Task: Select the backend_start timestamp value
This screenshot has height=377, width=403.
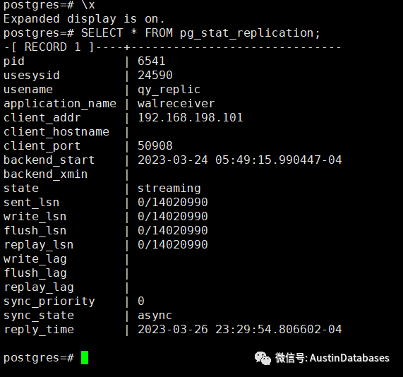Action: point(239,160)
